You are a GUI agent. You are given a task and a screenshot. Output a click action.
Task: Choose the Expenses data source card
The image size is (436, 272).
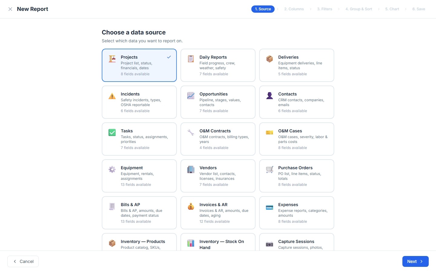pyautogui.click(x=297, y=213)
